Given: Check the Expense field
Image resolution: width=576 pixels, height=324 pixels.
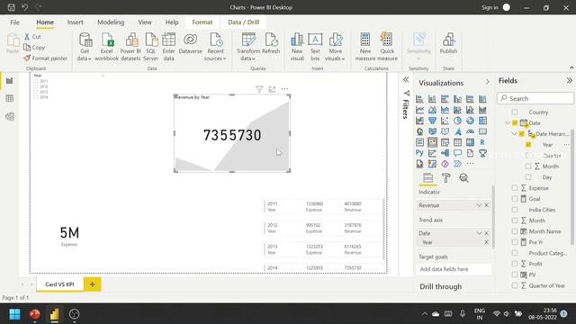Looking at the screenshot, I should [x=515, y=188].
